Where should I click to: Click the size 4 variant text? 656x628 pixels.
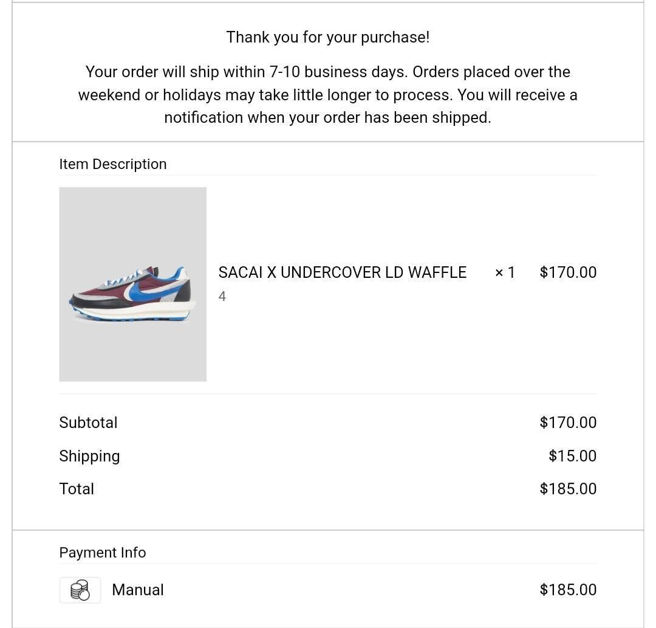[x=222, y=296]
